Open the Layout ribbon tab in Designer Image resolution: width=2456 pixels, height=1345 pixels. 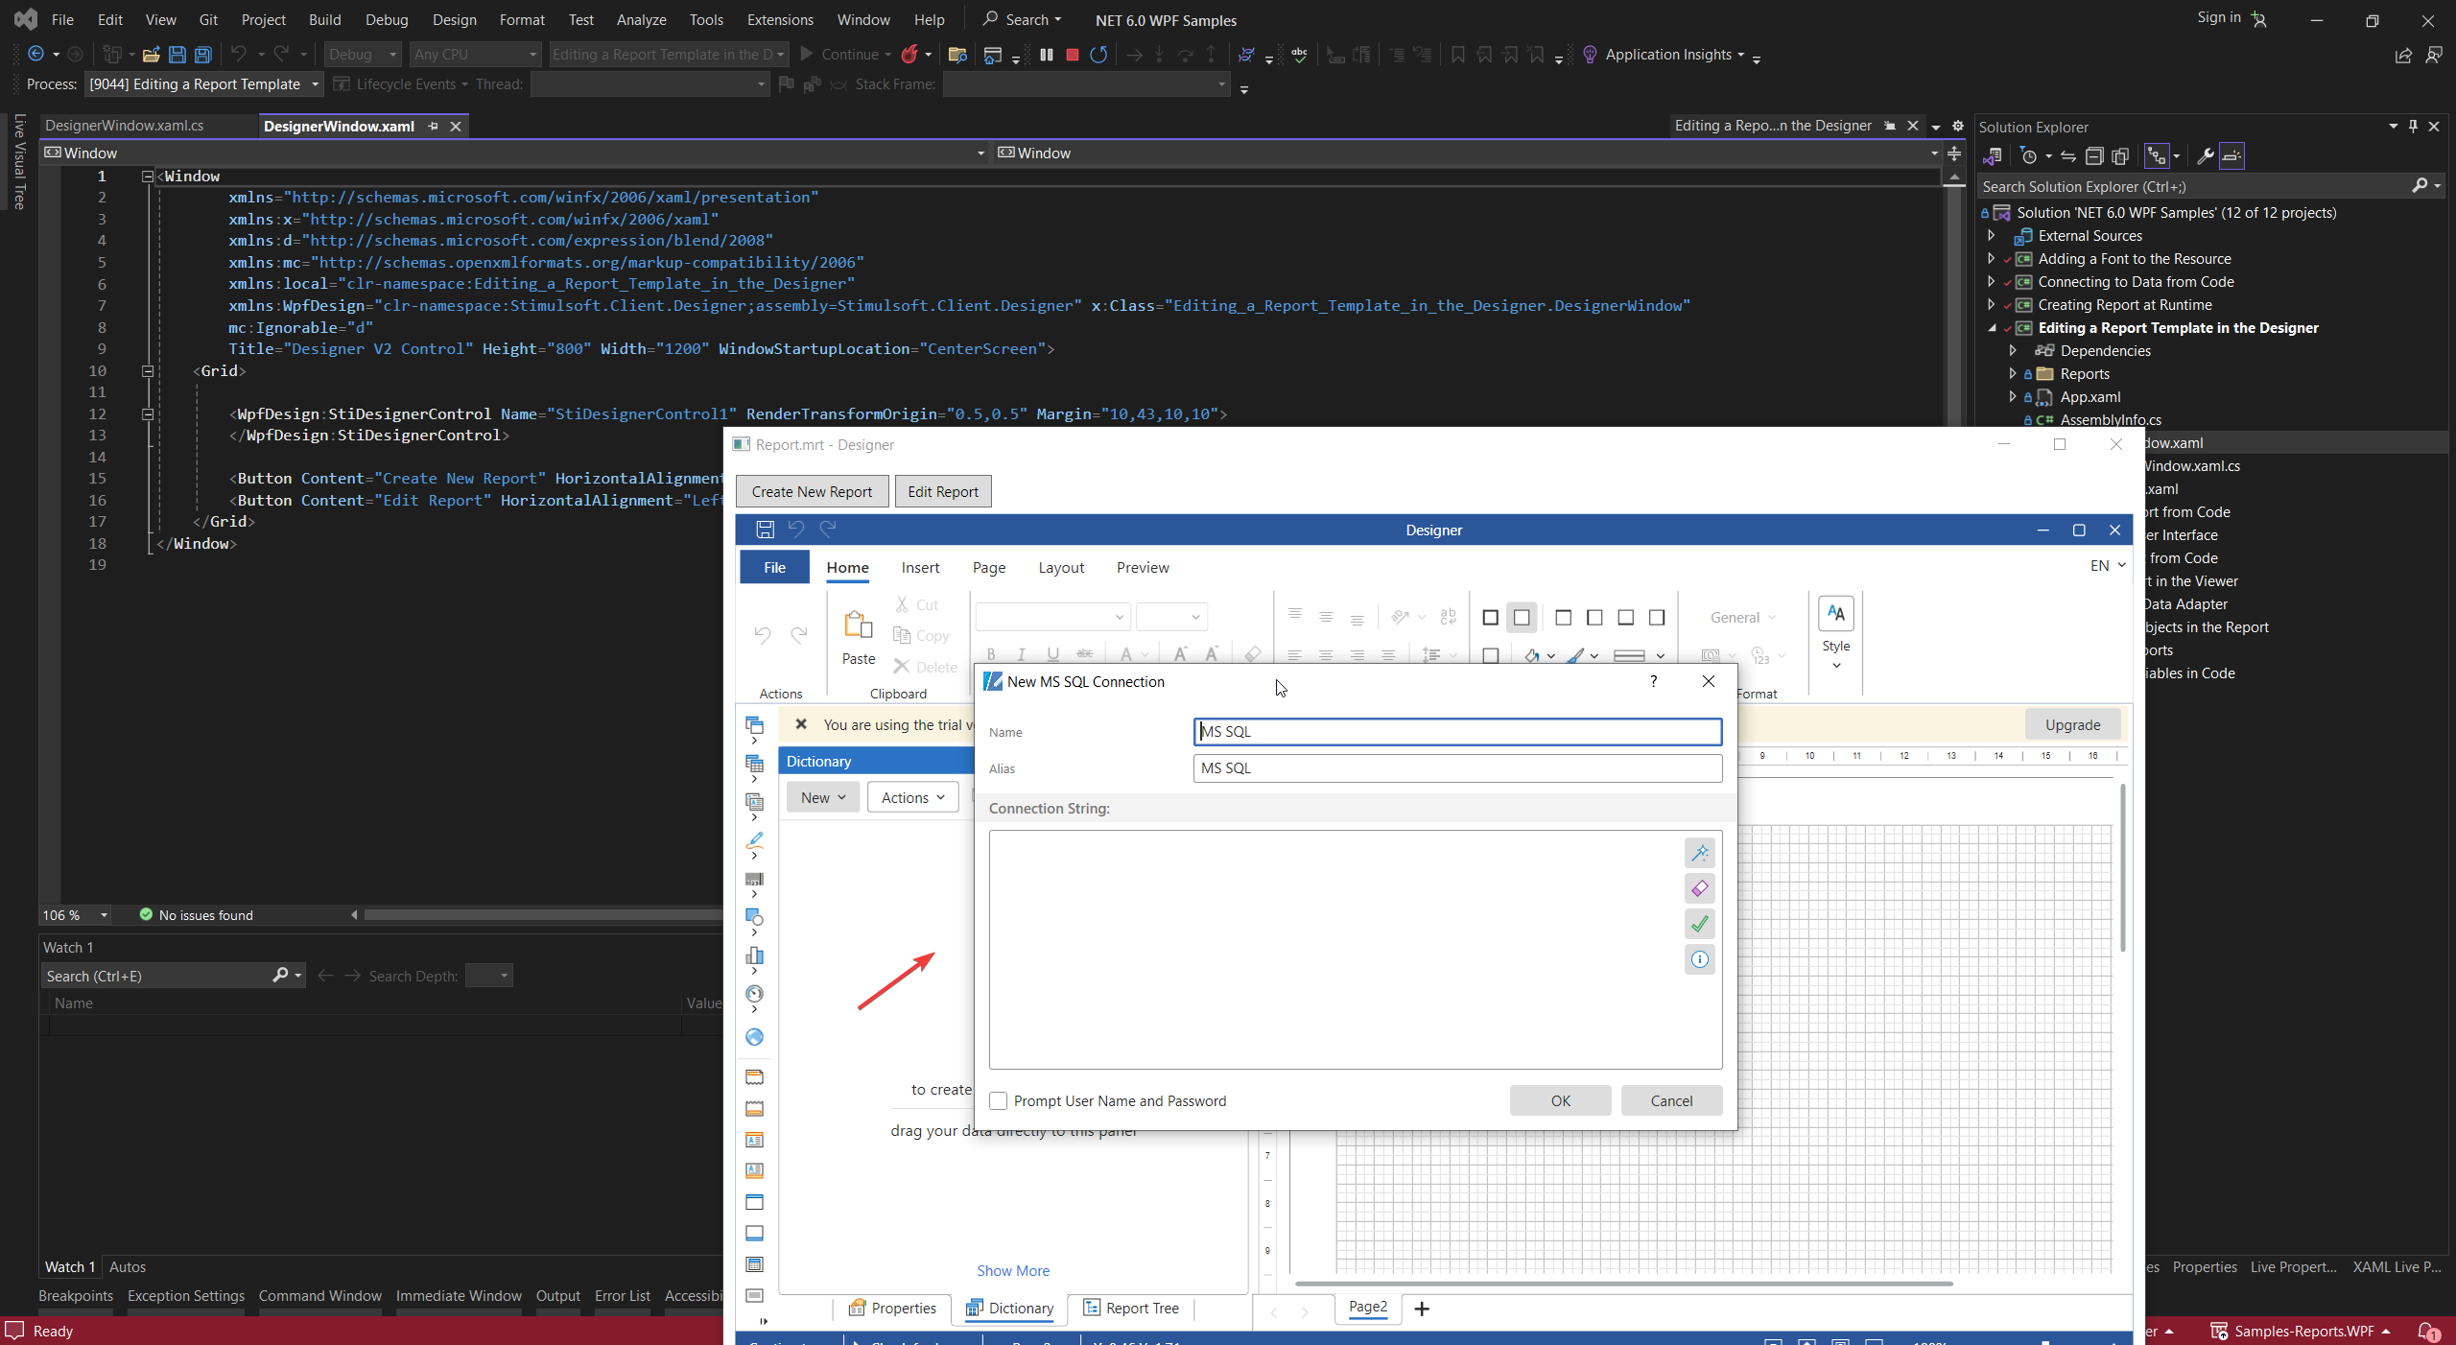click(x=1061, y=568)
